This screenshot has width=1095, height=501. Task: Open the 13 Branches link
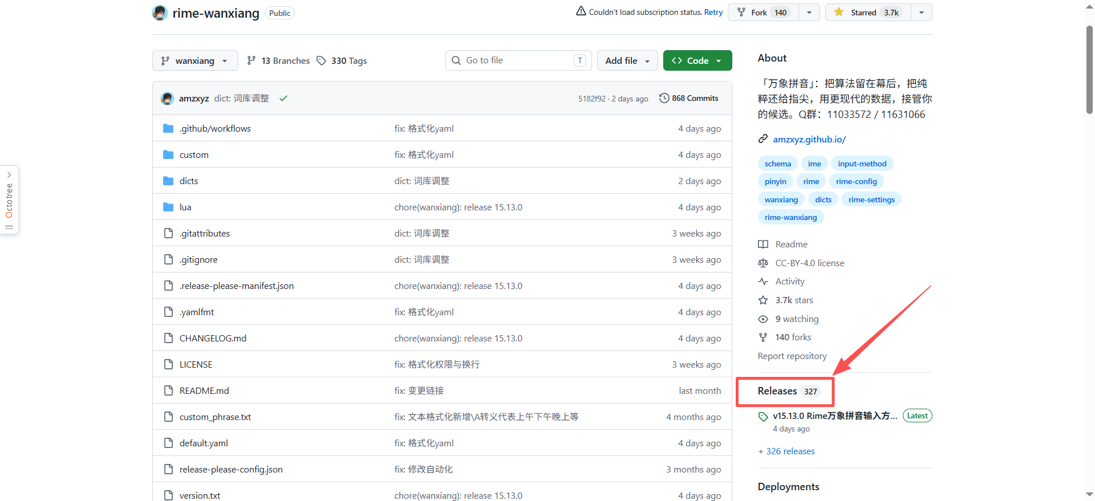pyautogui.click(x=278, y=60)
